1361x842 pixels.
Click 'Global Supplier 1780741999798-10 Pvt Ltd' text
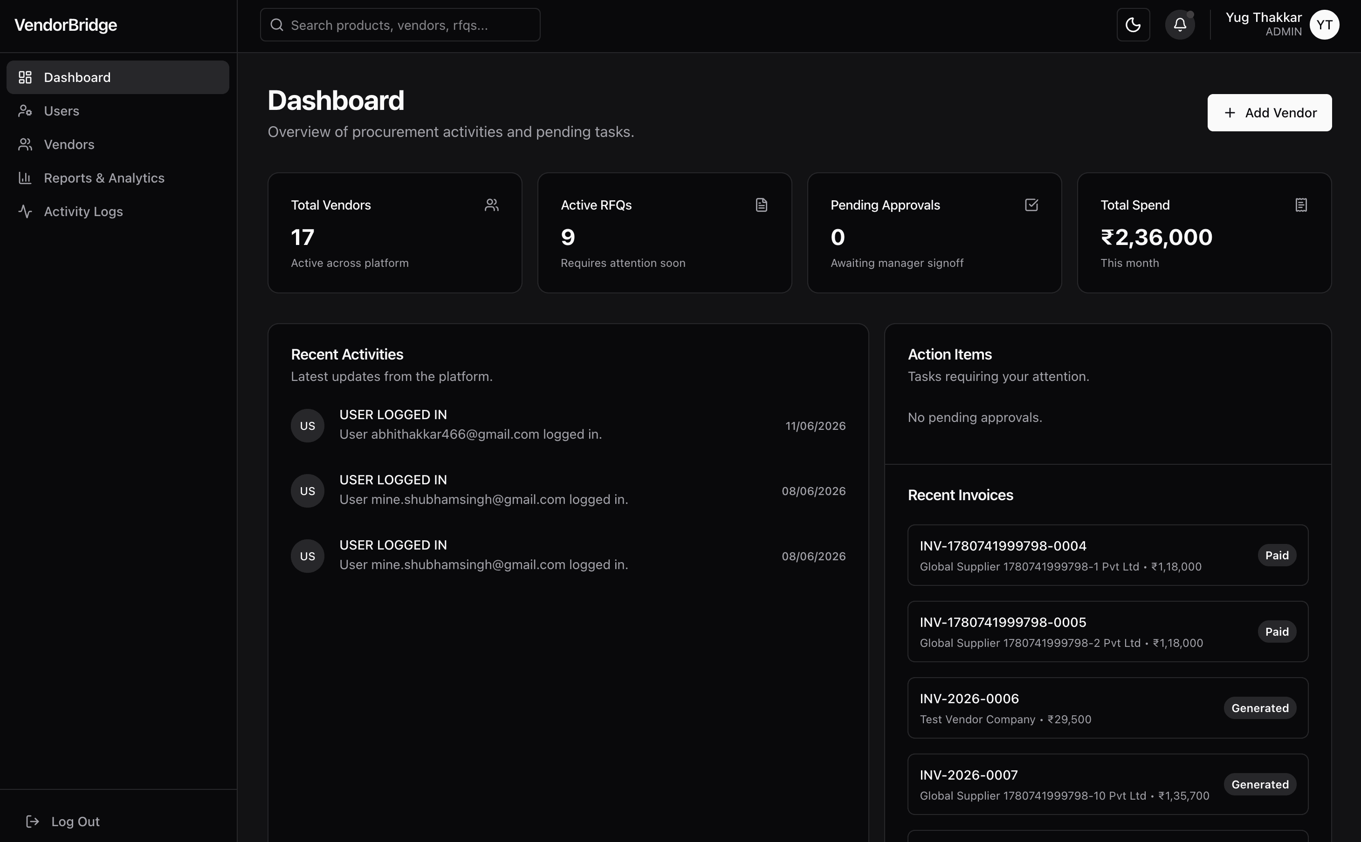(x=1033, y=796)
